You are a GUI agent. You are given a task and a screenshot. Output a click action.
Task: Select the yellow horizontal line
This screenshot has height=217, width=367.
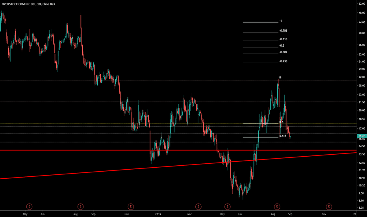pyautogui.click(x=178, y=123)
